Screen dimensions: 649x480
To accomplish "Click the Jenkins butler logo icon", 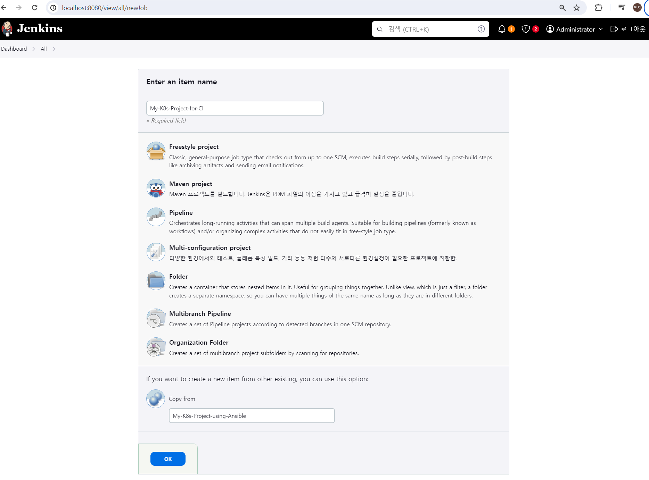I will pyautogui.click(x=7, y=29).
